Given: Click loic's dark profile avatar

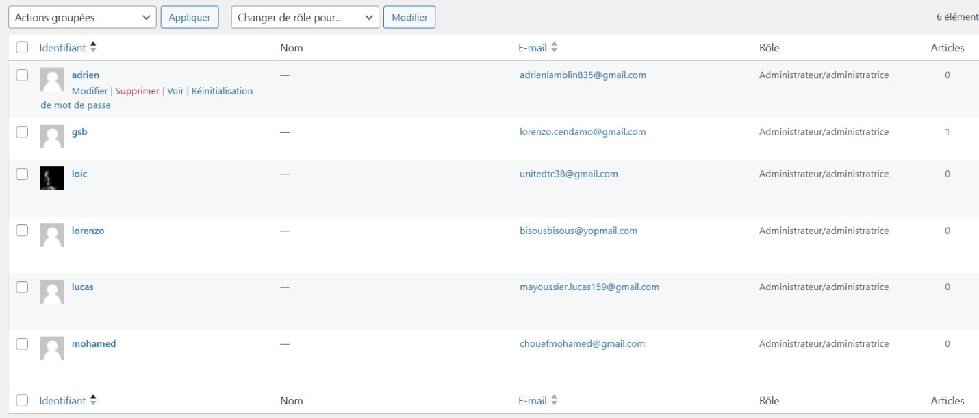Looking at the screenshot, I should pyautogui.click(x=52, y=178).
